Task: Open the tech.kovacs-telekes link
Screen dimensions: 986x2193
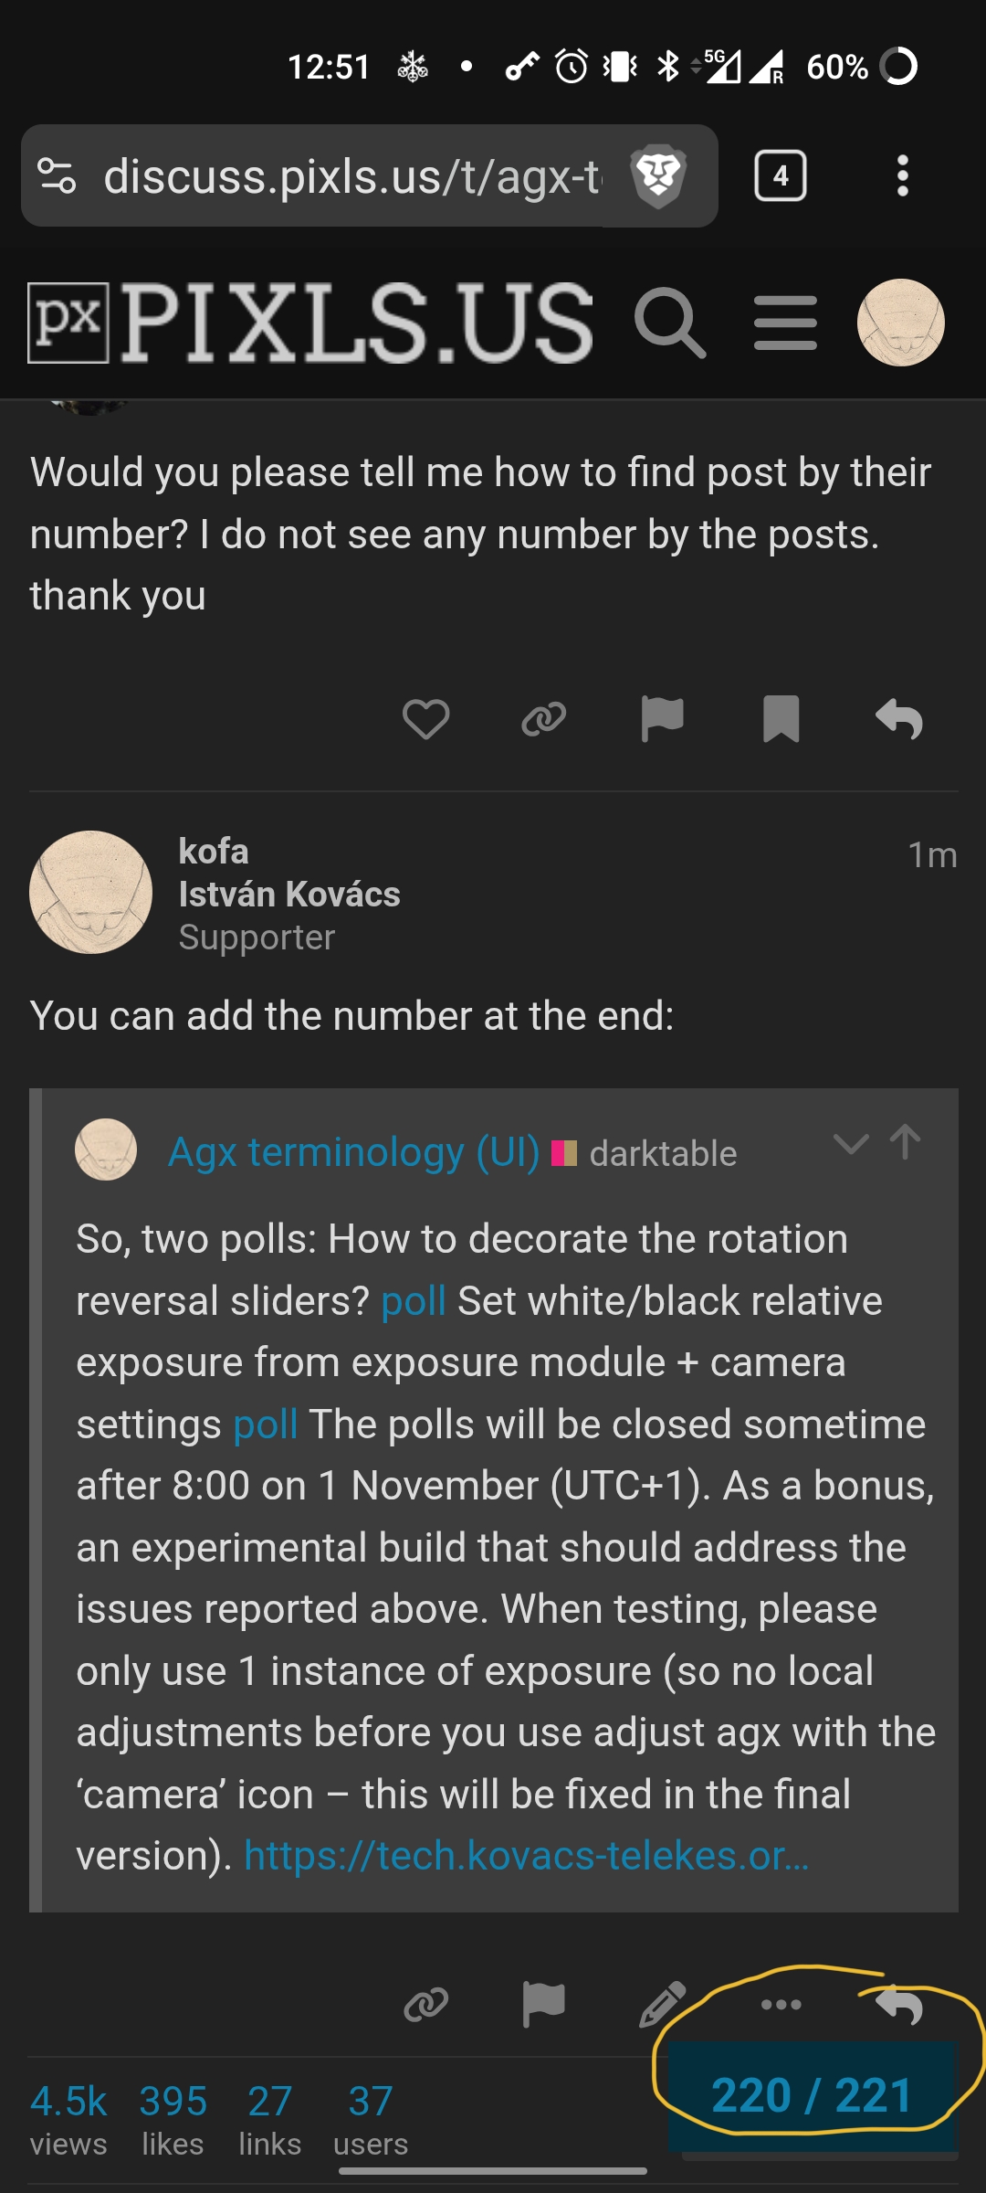Action: pos(526,1856)
